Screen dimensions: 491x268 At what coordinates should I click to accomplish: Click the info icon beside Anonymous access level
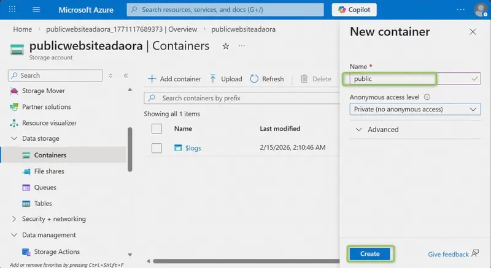pos(427,97)
